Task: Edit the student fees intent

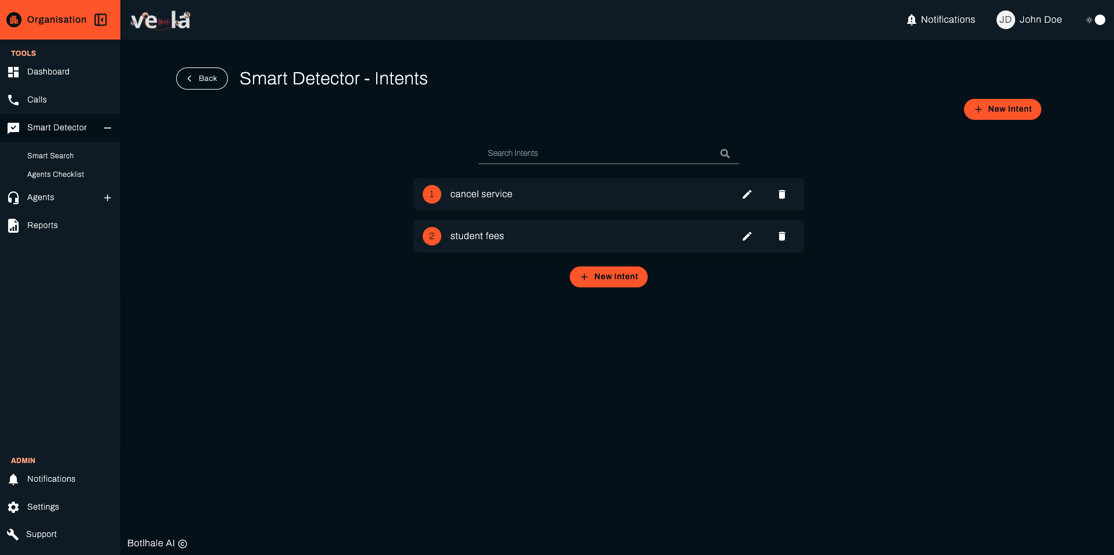Action: point(747,236)
